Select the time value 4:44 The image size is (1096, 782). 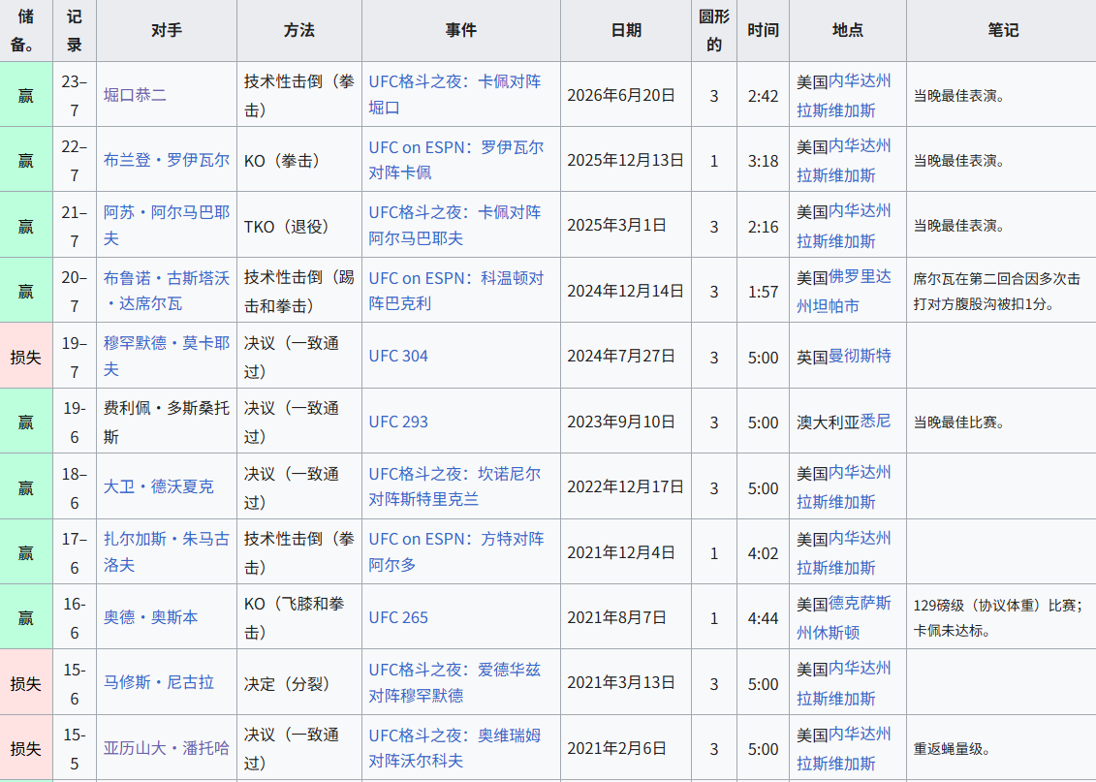tap(764, 617)
